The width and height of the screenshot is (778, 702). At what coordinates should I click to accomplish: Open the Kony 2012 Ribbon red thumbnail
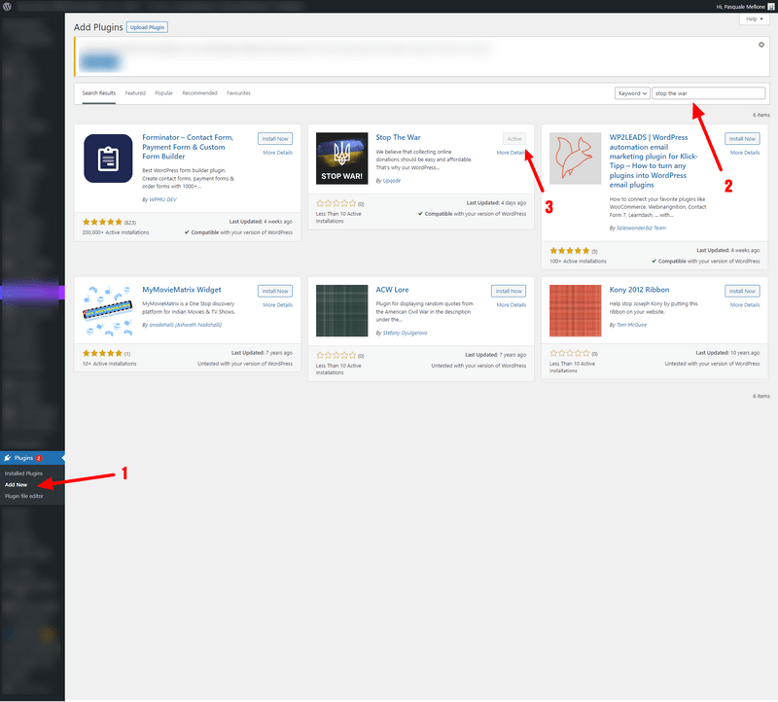coord(576,310)
